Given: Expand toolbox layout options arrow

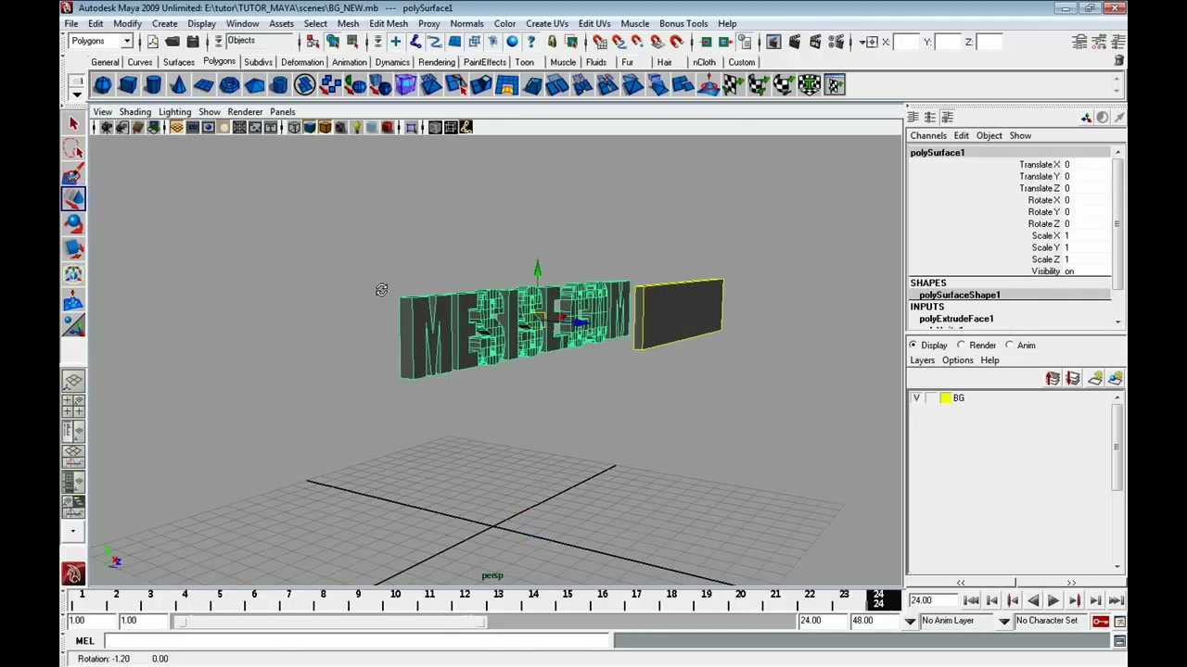Looking at the screenshot, I should pos(73,532).
